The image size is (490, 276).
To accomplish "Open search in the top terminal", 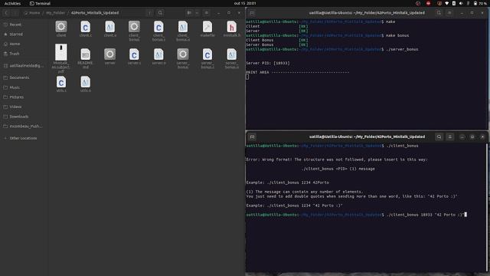I will [x=439, y=13].
